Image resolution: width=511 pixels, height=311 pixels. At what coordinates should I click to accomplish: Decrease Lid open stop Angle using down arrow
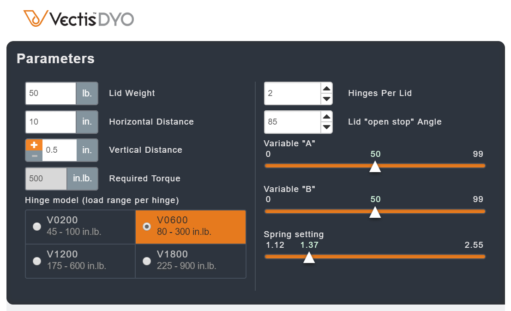point(326,127)
